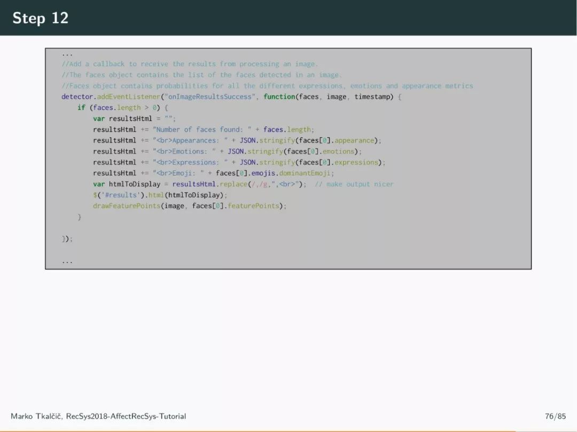Image resolution: width=577 pixels, height=432 pixels.
Task: Click the comment line '//The faces object contains the list'
Action: [x=201, y=75]
